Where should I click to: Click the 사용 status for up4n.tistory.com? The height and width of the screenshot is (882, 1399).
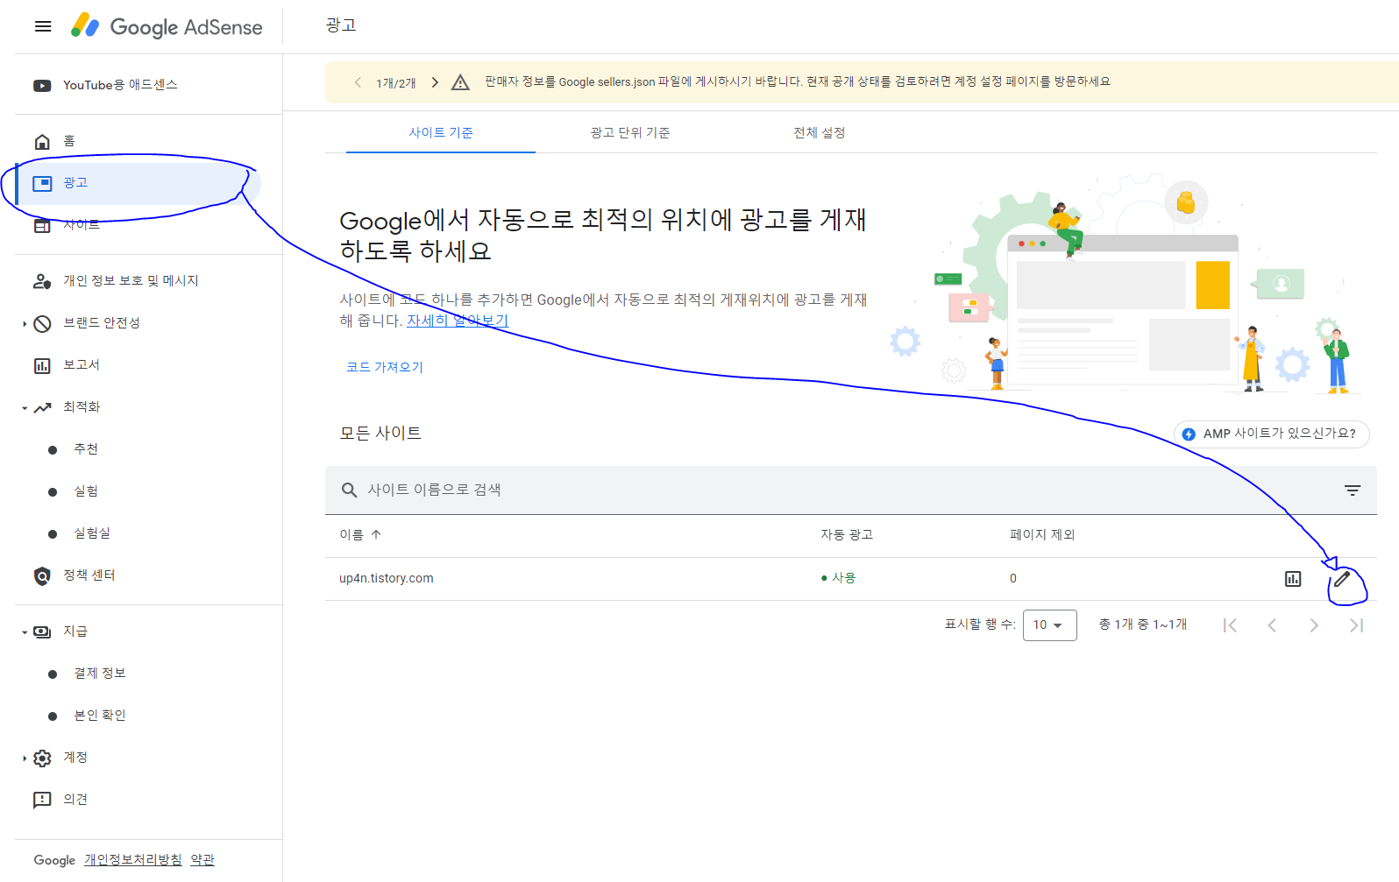(x=838, y=578)
